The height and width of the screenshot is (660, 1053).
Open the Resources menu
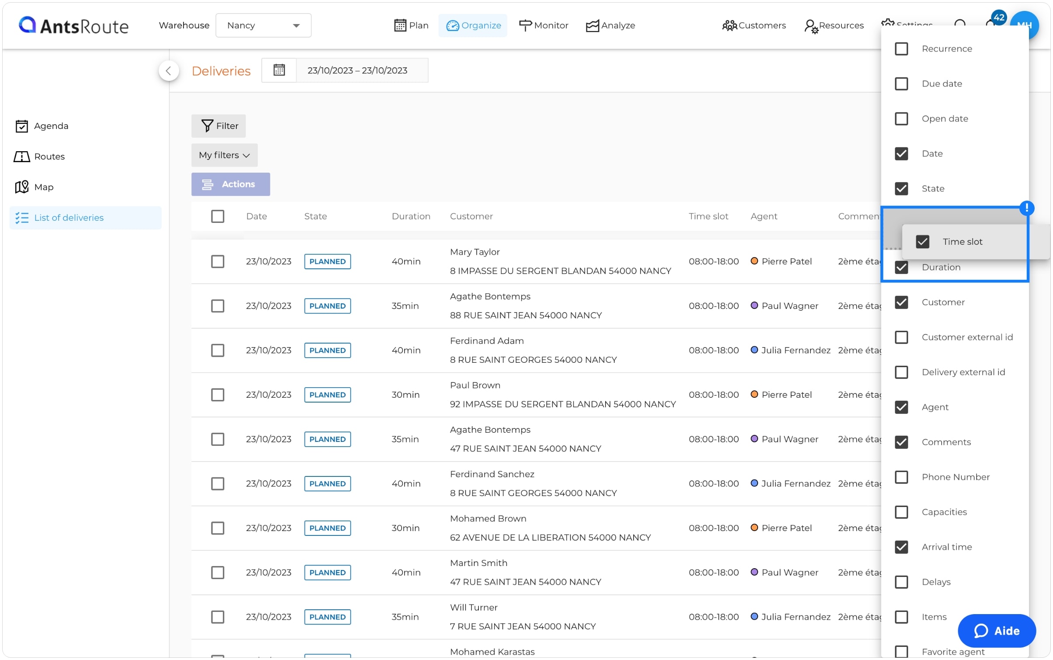pos(834,25)
